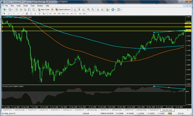Select the D1 daily timeframe button
The image size is (193, 116).
76,14
